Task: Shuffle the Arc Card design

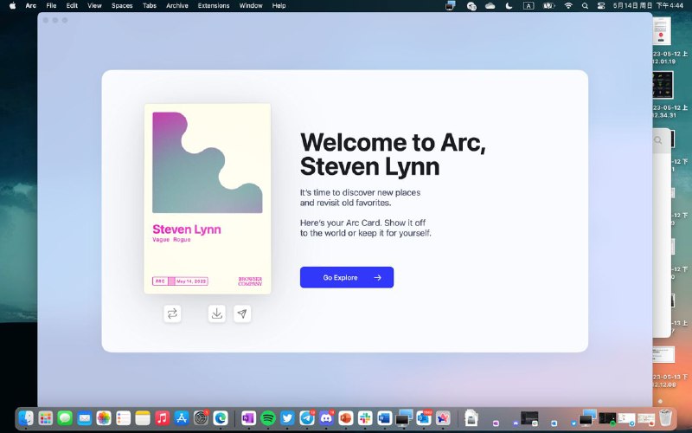Action: click(x=172, y=313)
